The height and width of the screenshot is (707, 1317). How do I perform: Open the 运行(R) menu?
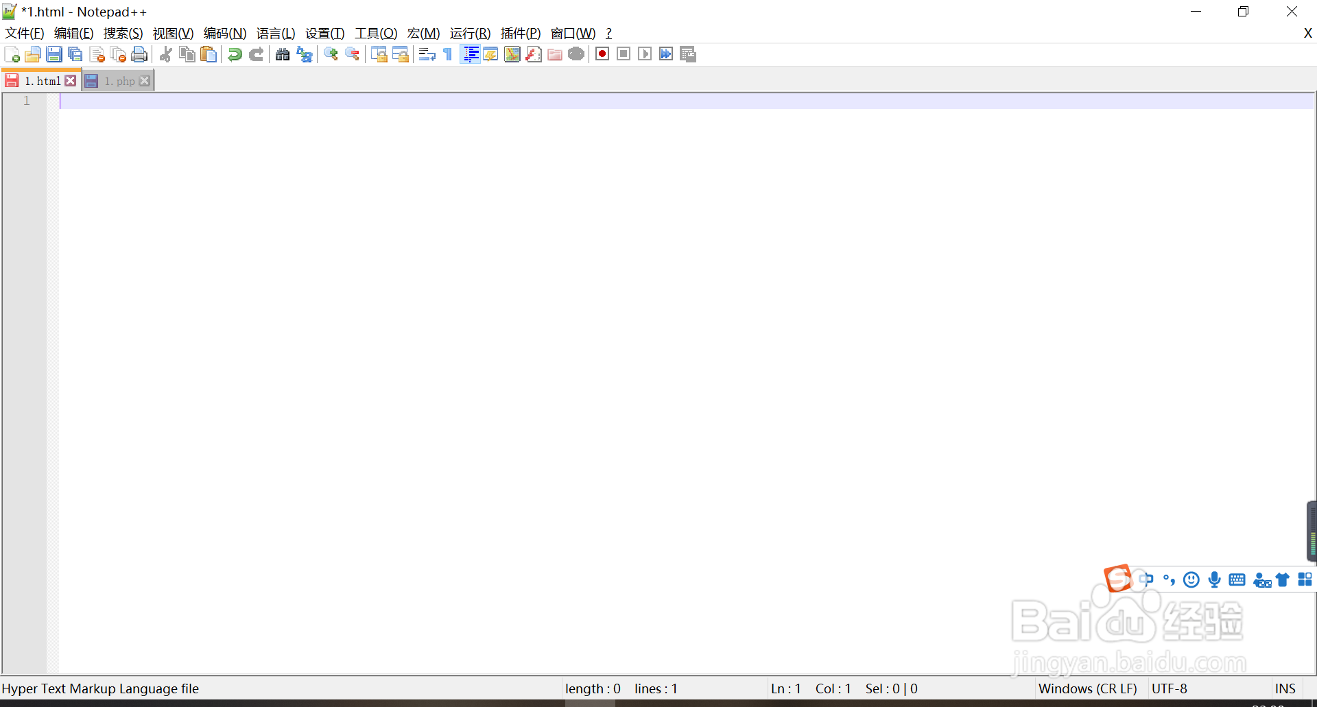tap(470, 34)
